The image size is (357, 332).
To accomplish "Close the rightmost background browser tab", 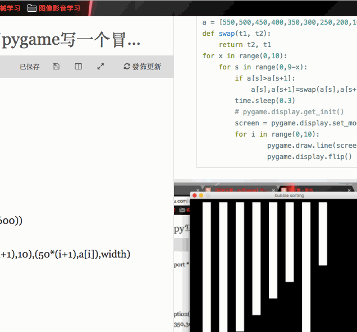I will pos(349,190).
